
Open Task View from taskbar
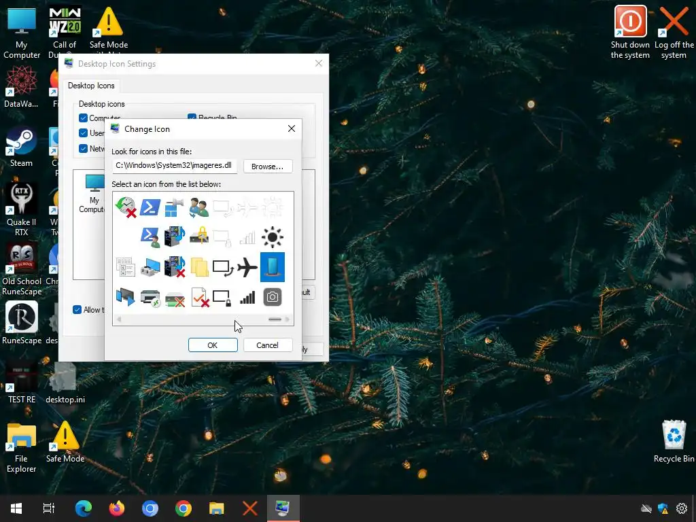coord(48,508)
